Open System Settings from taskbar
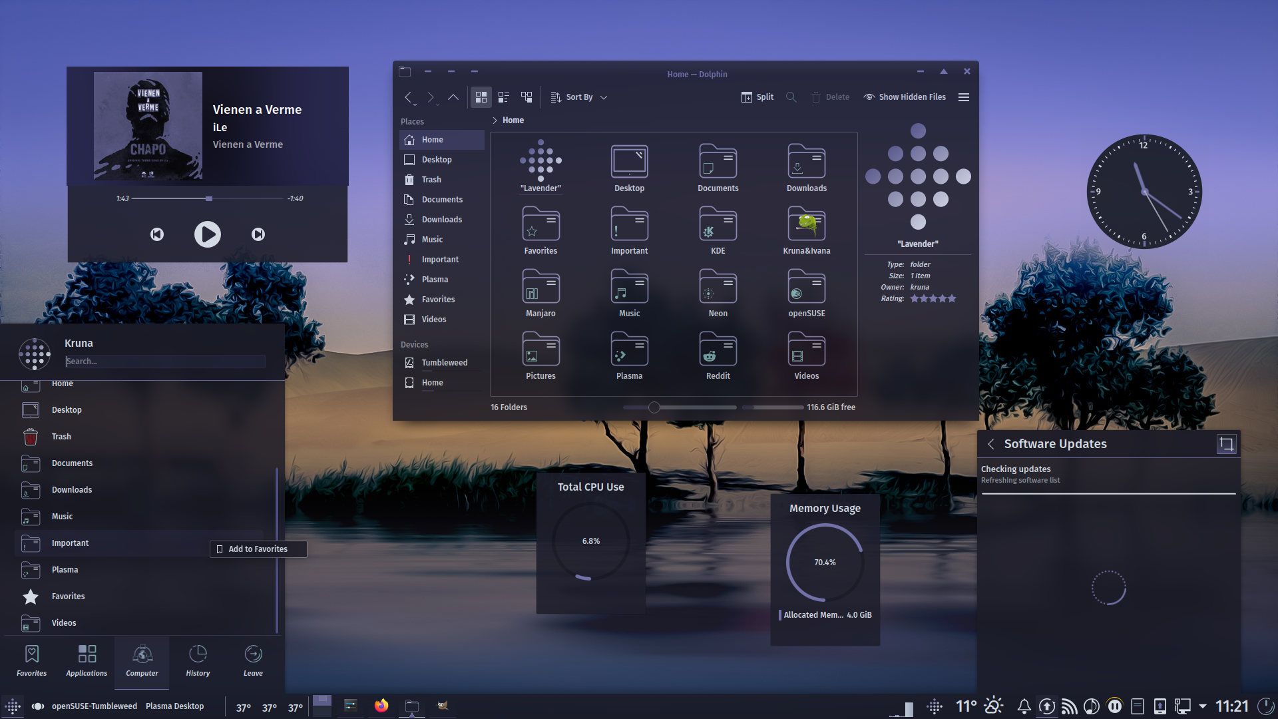1278x719 pixels. tap(351, 706)
